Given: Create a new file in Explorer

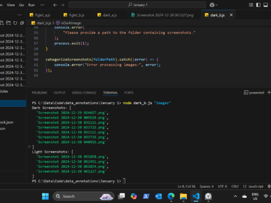Looking at the screenshot, I should click(2, 23).
